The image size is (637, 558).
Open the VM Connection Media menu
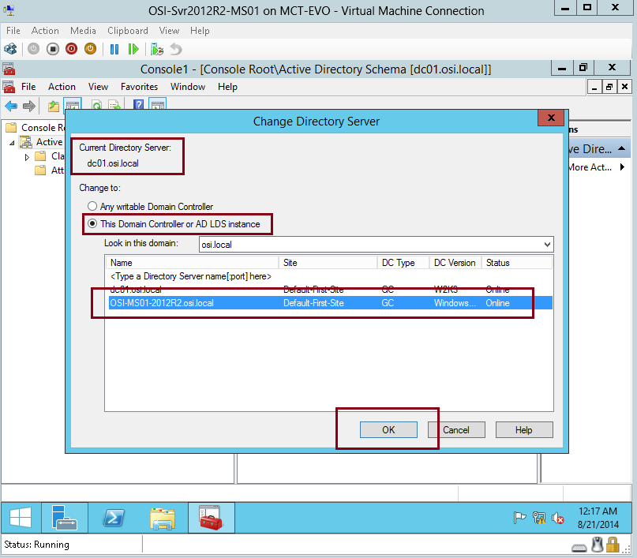(x=83, y=31)
